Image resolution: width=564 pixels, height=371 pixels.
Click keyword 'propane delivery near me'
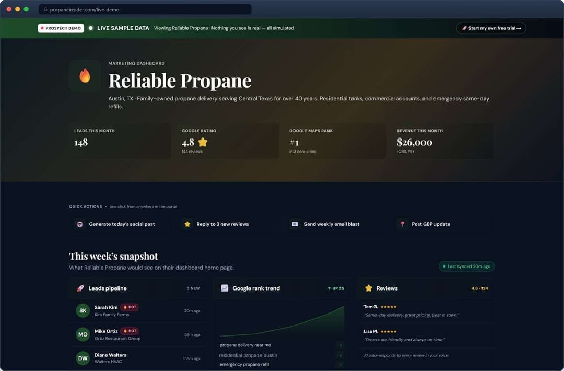(x=245, y=345)
